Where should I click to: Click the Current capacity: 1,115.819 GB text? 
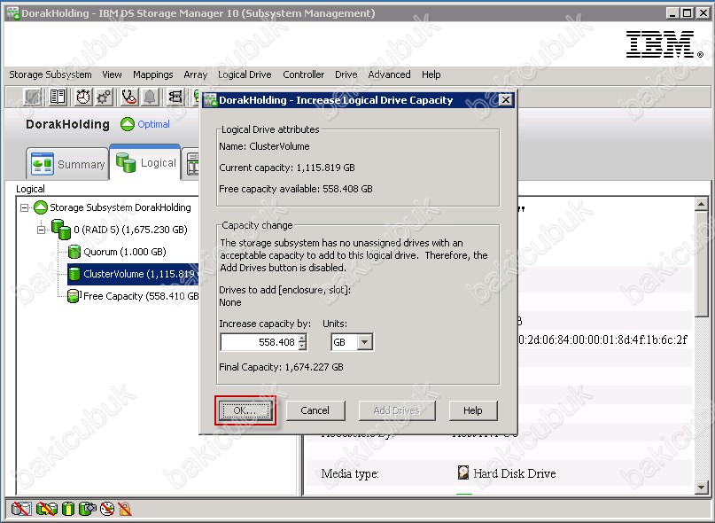click(287, 168)
